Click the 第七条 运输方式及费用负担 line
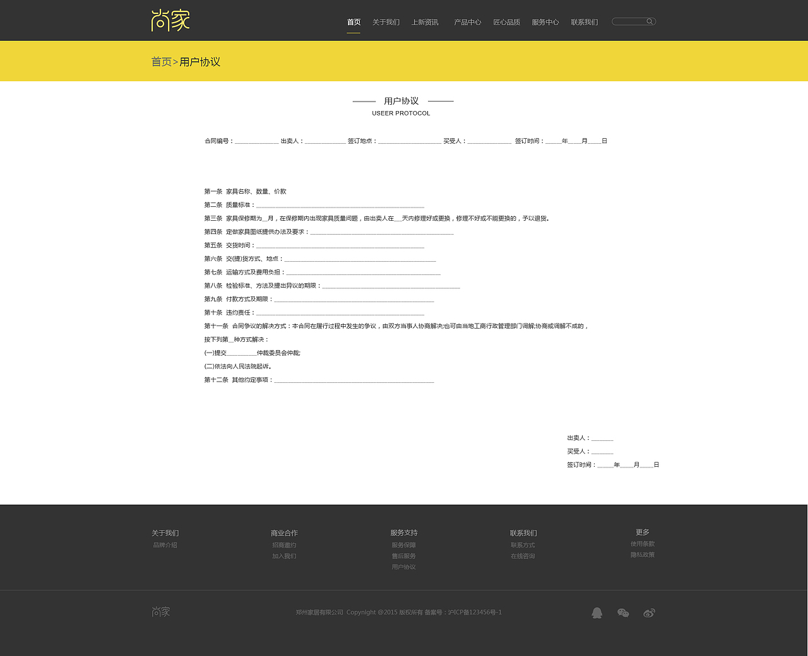This screenshot has height=656, width=808. point(322,272)
